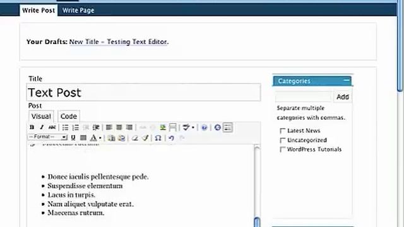Check the WordPress Tutorials category
Viewport: 404px width, 227px height.
coord(282,149)
